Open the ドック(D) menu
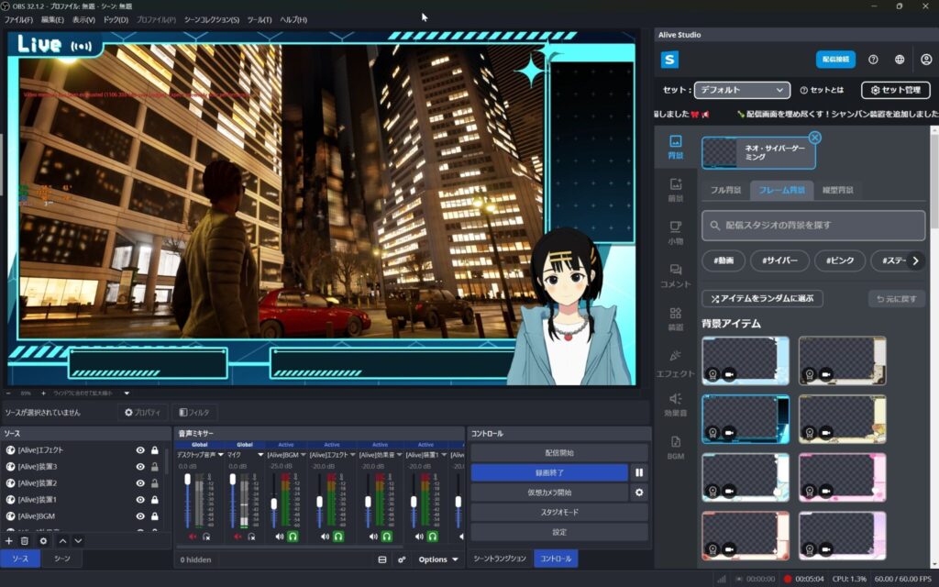The width and height of the screenshot is (939, 587). click(x=116, y=20)
